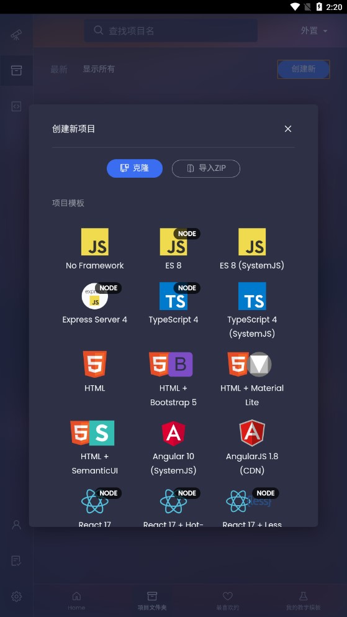Screen dimensions: 347x617
Task: Click the magnifier search icon
Action: point(98,30)
